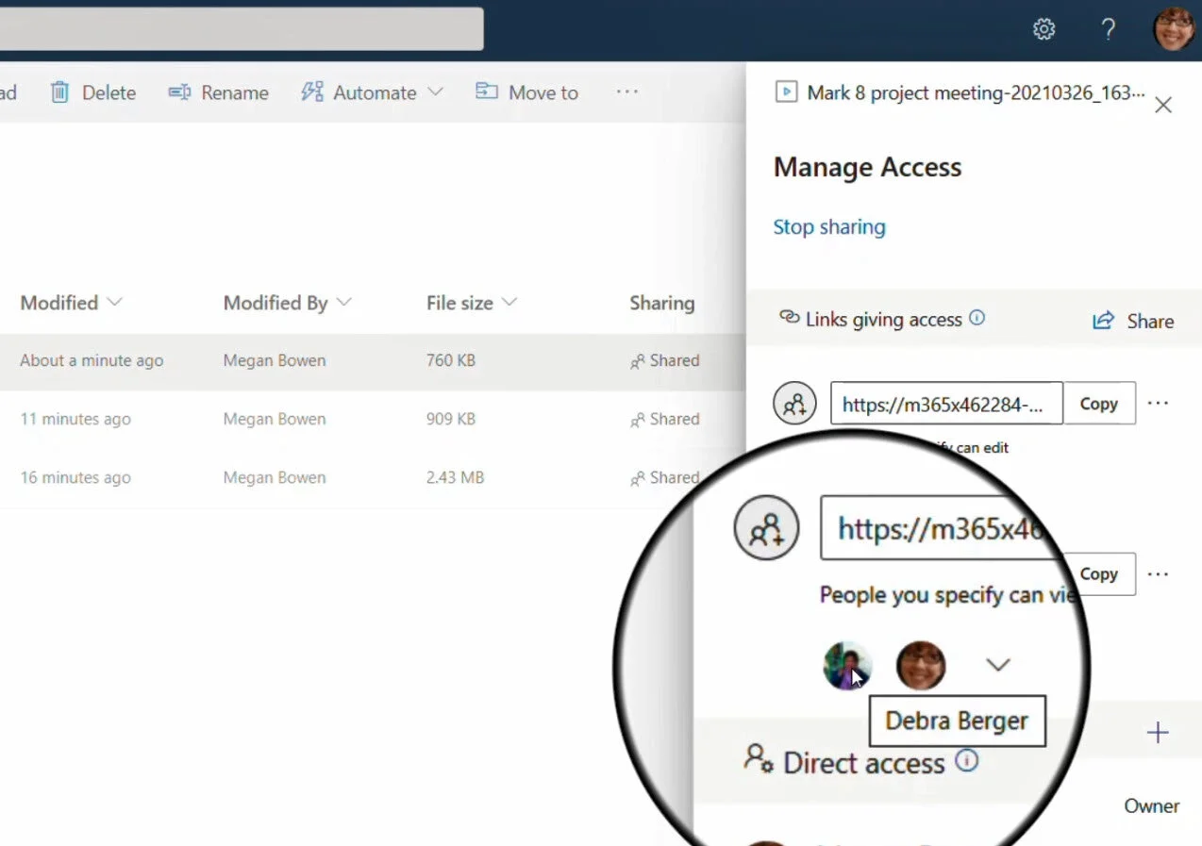Click the 2.43 MB file size cell
Image resolution: width=1202 pixels, height=846 pixels.
click(x=455, y=477)
